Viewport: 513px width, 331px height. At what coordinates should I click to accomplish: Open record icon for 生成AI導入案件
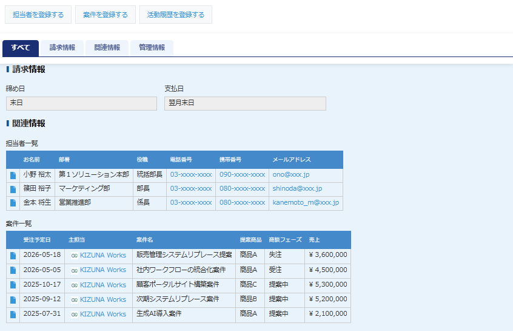point(13,315)
